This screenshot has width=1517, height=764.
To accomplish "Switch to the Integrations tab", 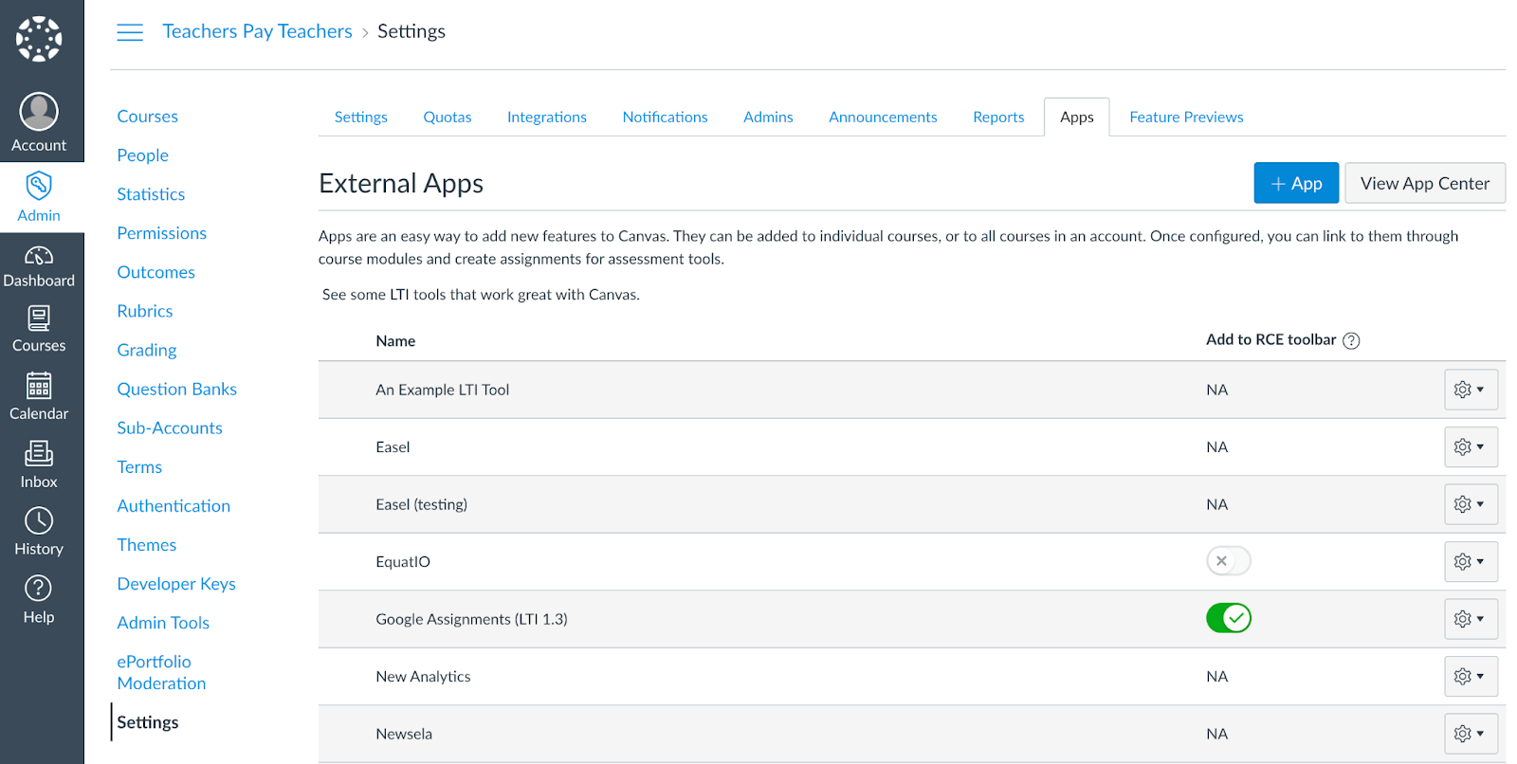I will [x=547, y=117].
